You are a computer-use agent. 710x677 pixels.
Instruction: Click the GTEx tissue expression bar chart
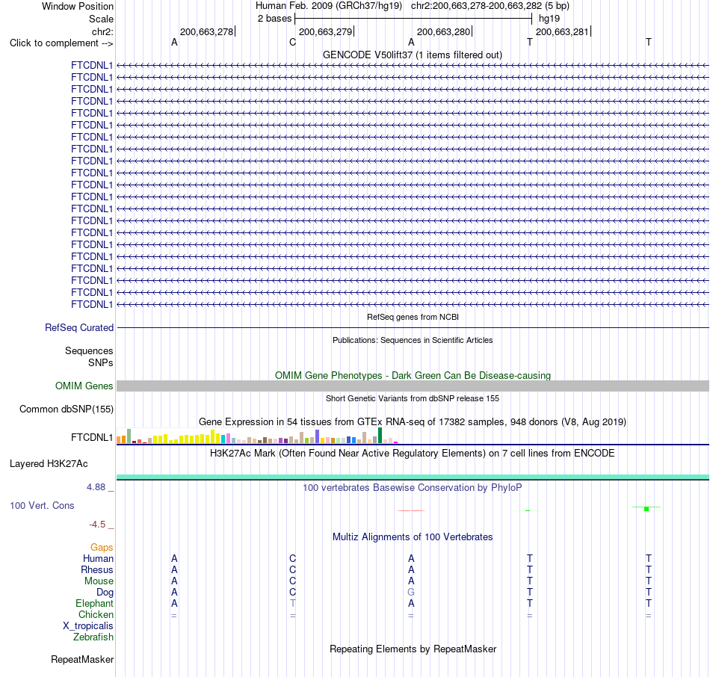(x=257, y=436)
